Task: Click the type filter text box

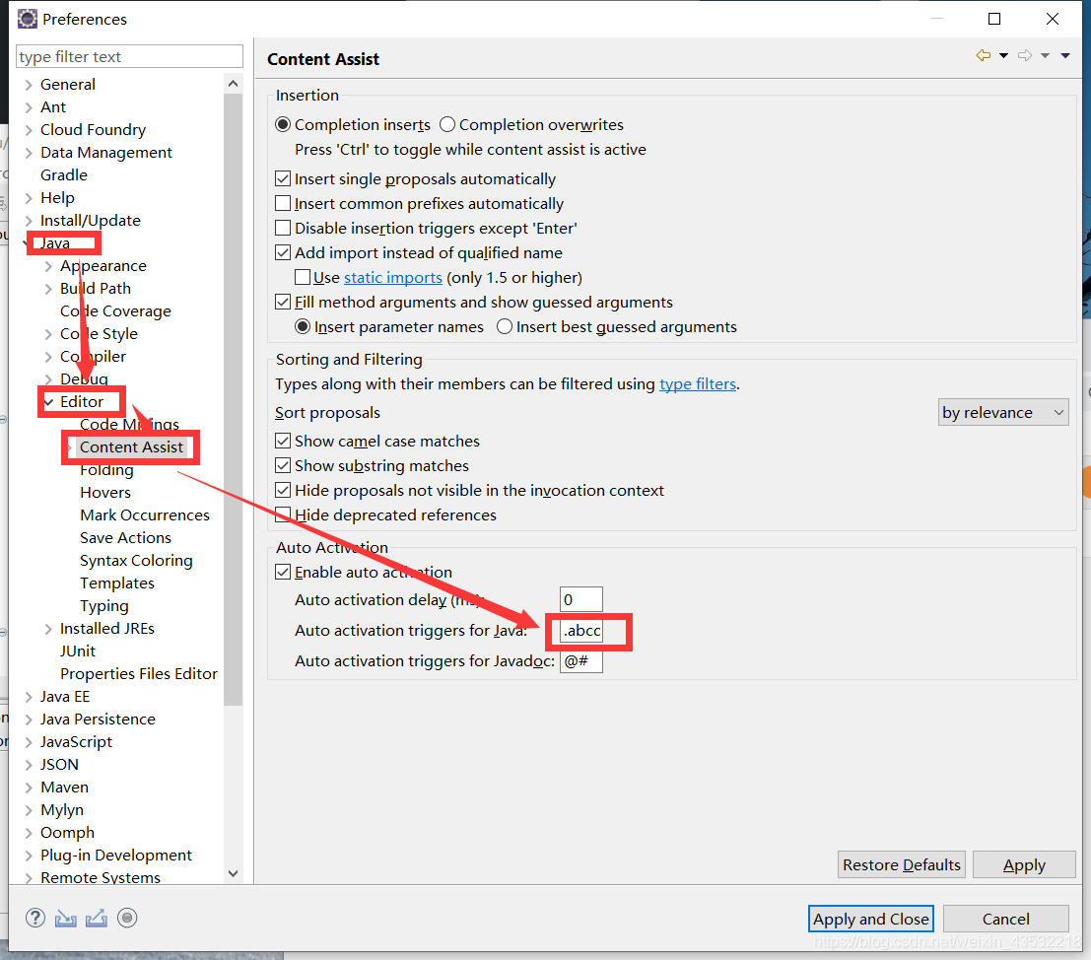Action: pyautogui.click(x=129, y=56)
